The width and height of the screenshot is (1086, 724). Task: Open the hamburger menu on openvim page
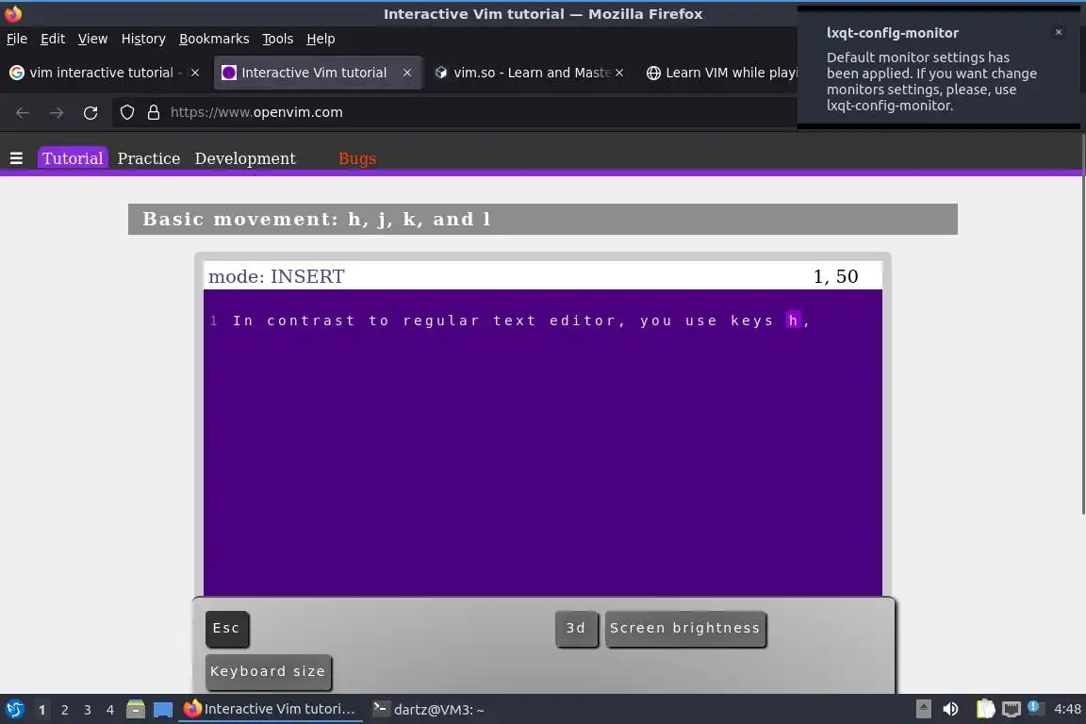[x=17, y=158]
